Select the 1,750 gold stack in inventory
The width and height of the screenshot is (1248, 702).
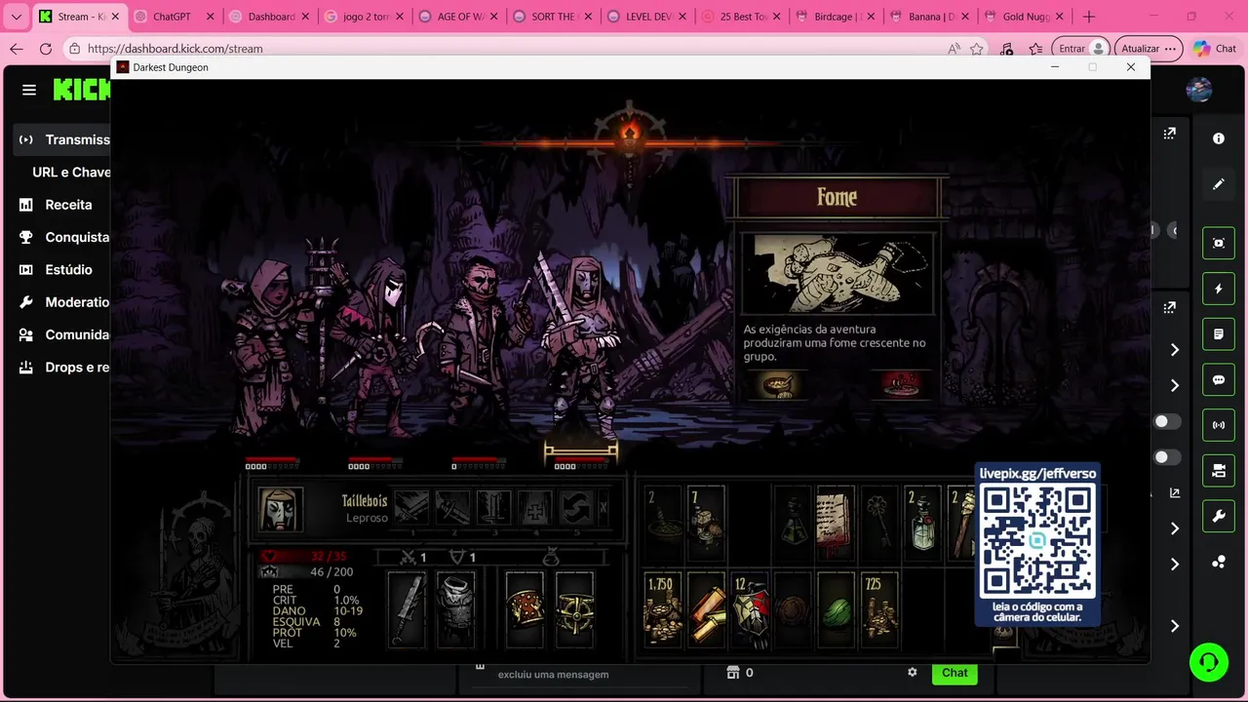(663, 608)
